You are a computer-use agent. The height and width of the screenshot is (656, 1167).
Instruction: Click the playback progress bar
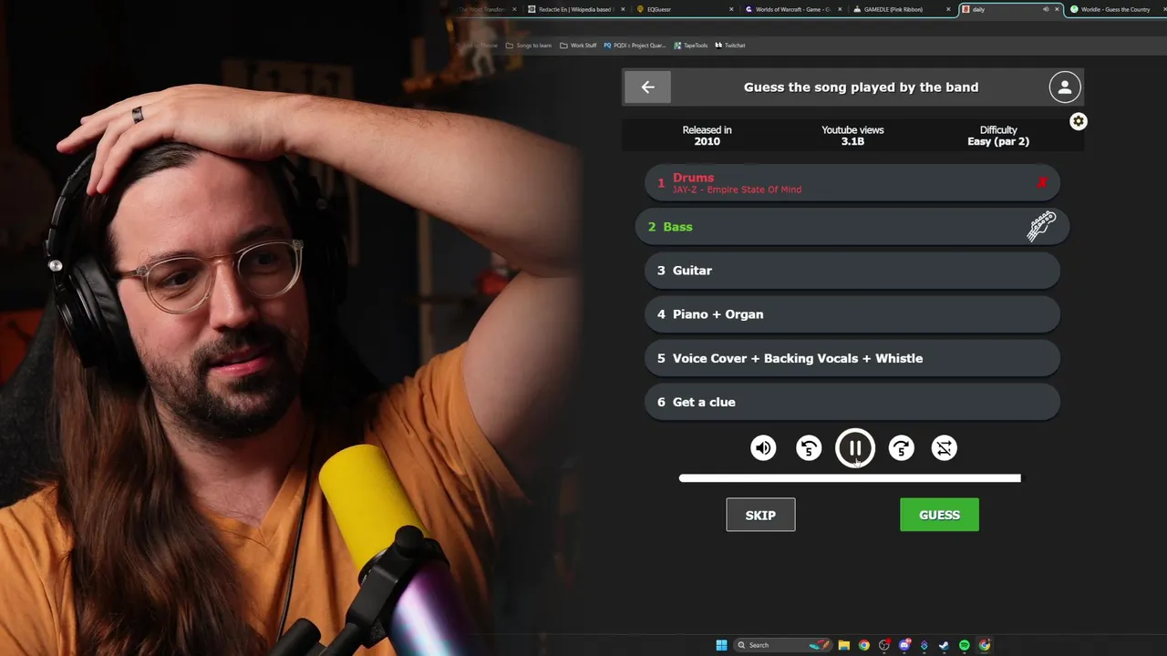pyautogui.click(x=850, y=478)
